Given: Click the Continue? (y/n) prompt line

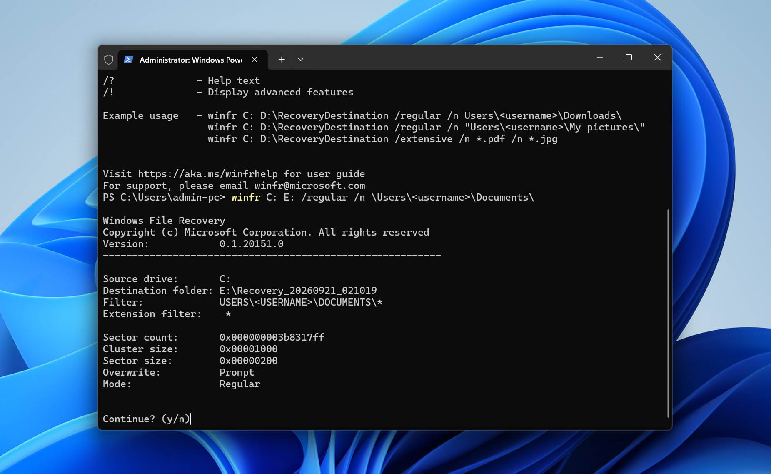Looking at the screenshot, I should [x=146, y=419].
